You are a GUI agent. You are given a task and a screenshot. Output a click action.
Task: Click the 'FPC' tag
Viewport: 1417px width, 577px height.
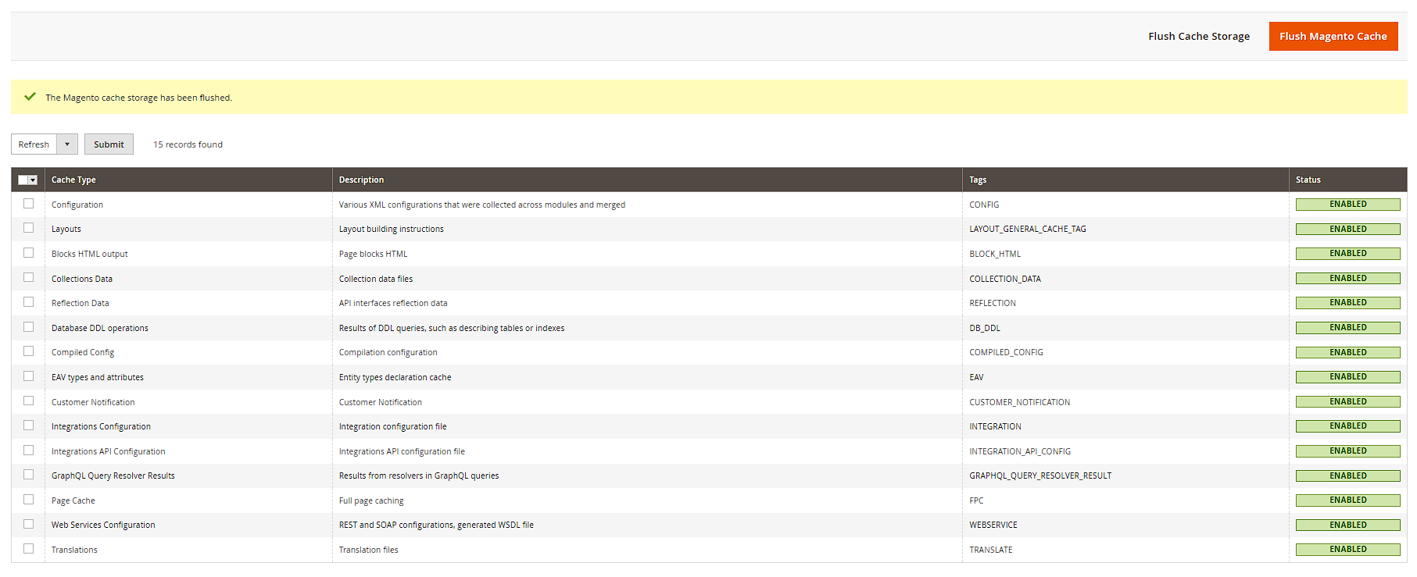coord(976,500)
